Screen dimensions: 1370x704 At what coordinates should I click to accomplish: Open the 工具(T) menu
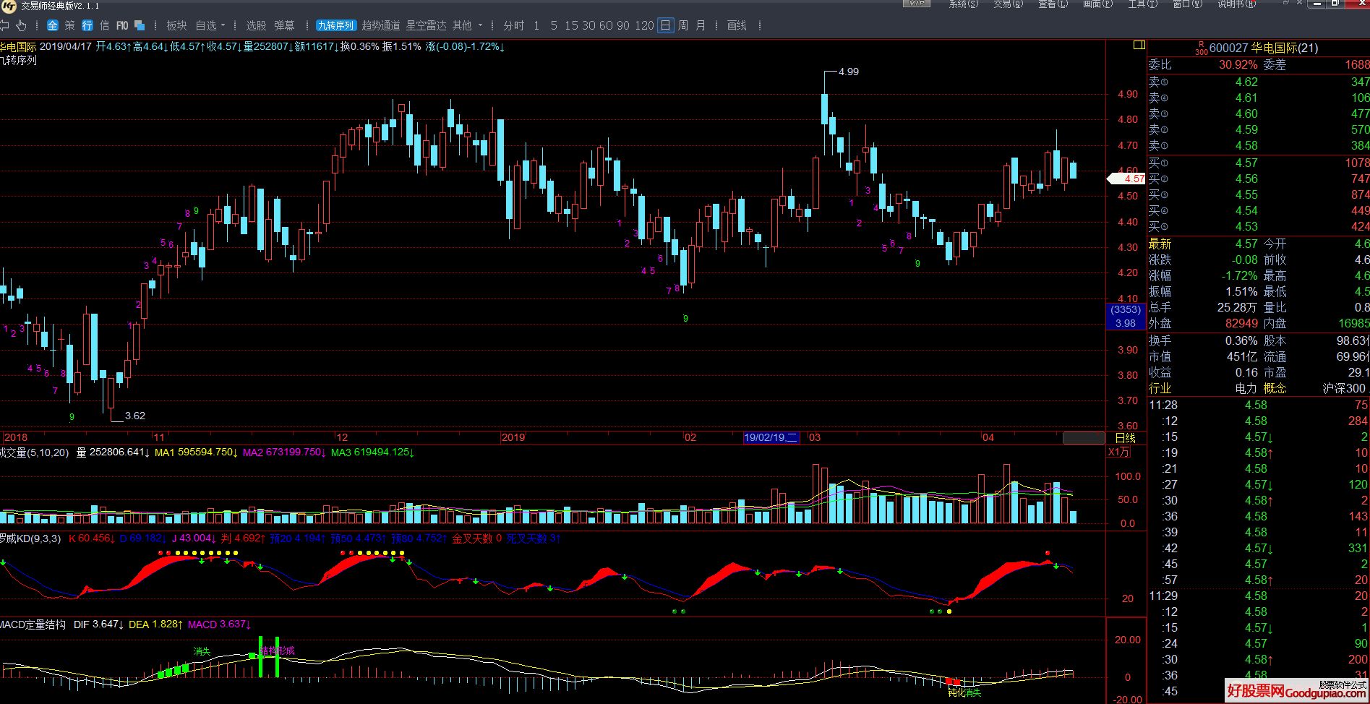coord(1142,4)
